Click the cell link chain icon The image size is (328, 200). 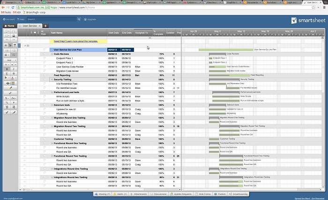(10, 93)
